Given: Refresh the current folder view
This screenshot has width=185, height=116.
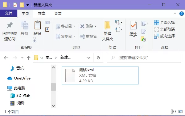Looking at the screenshot, I should [98, 58].
